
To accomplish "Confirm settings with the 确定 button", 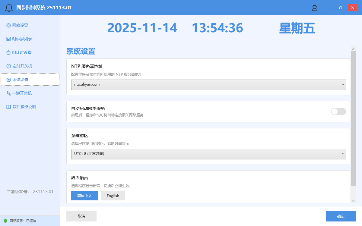I will [x=341, y=216].
